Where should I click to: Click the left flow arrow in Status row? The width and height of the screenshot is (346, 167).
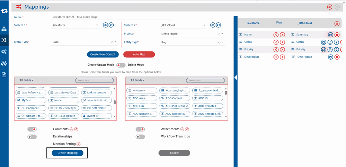pyautogui.click(x=276, y=42)
